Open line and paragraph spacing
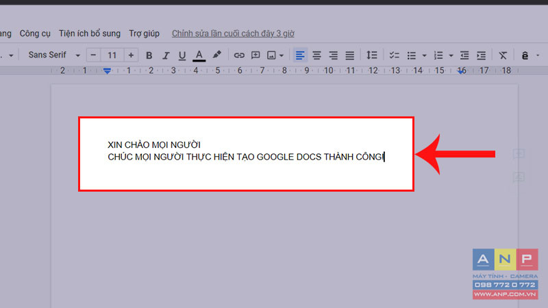 (x=371, y=55)
